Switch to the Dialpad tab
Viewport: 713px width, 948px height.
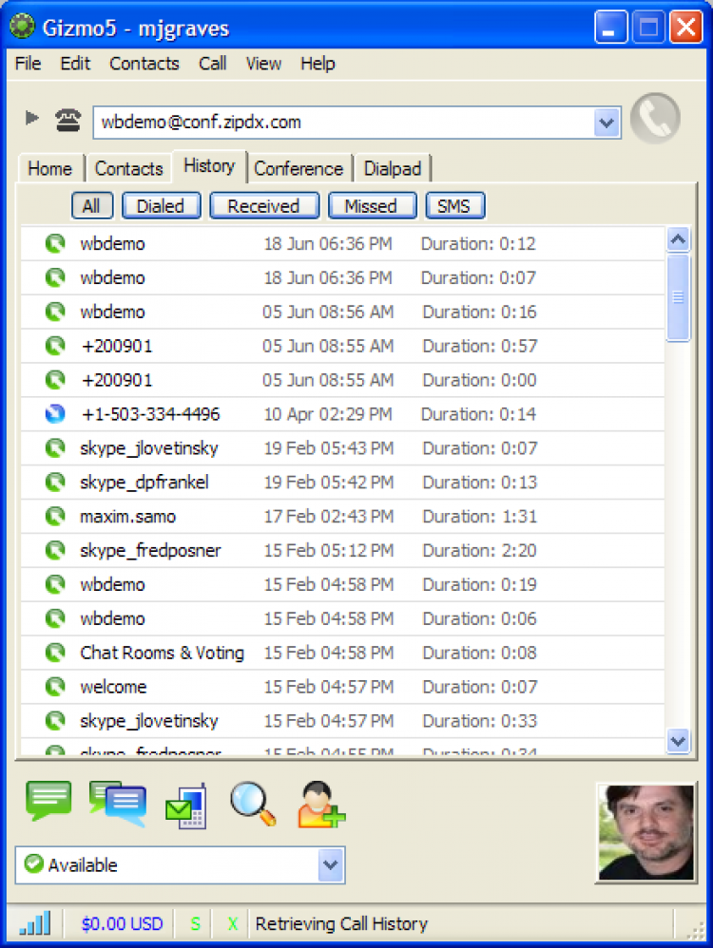(393, 169)
